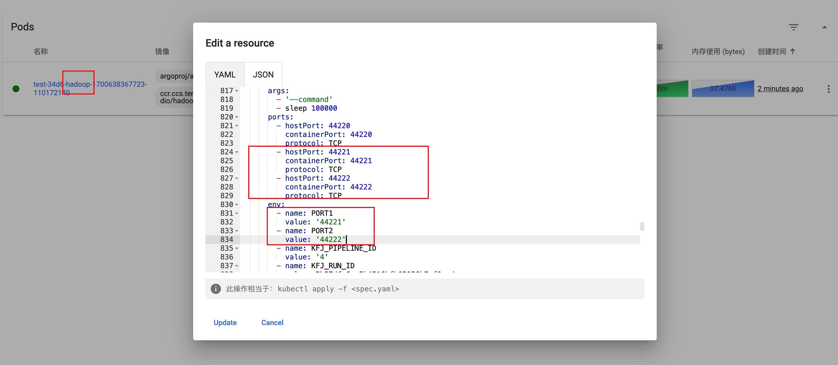Fold the PORT1 env entry at line 831
Image resolution: width=838 pixels, height=365 pixels.
(237, 214)
